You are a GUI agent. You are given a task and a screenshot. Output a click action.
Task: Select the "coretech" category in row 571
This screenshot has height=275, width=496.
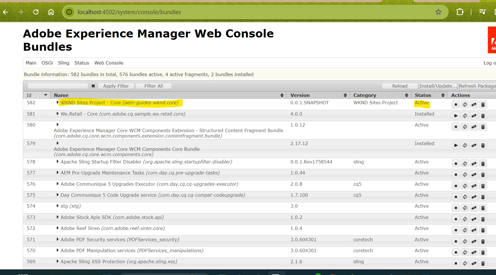point(363,239)
